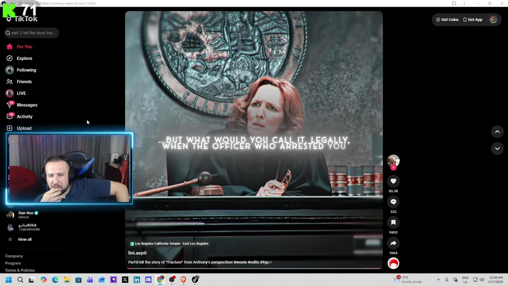
Task: Open the profile avatar menu at top right
Action: 493,19
